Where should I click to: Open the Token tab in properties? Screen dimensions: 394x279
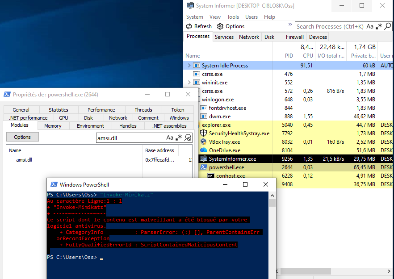178,110
